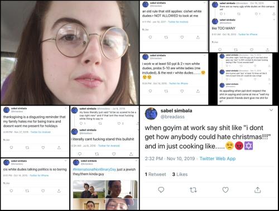
Task: Open the Twitter Web App link
Action: [x=218, y=159]
